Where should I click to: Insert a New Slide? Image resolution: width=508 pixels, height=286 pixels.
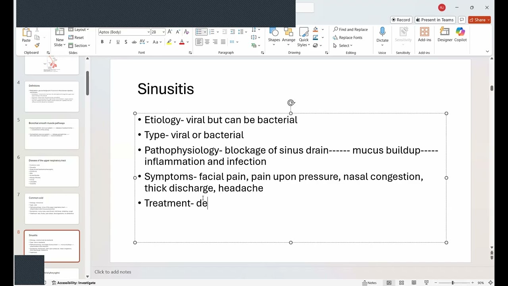(x=60, y=38)
